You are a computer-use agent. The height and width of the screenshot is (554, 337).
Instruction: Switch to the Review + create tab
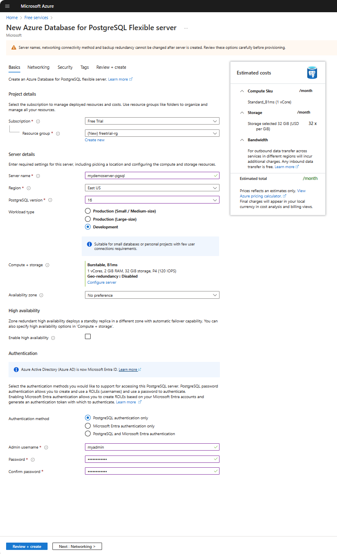pyautogui.click(x=111, y=67)
